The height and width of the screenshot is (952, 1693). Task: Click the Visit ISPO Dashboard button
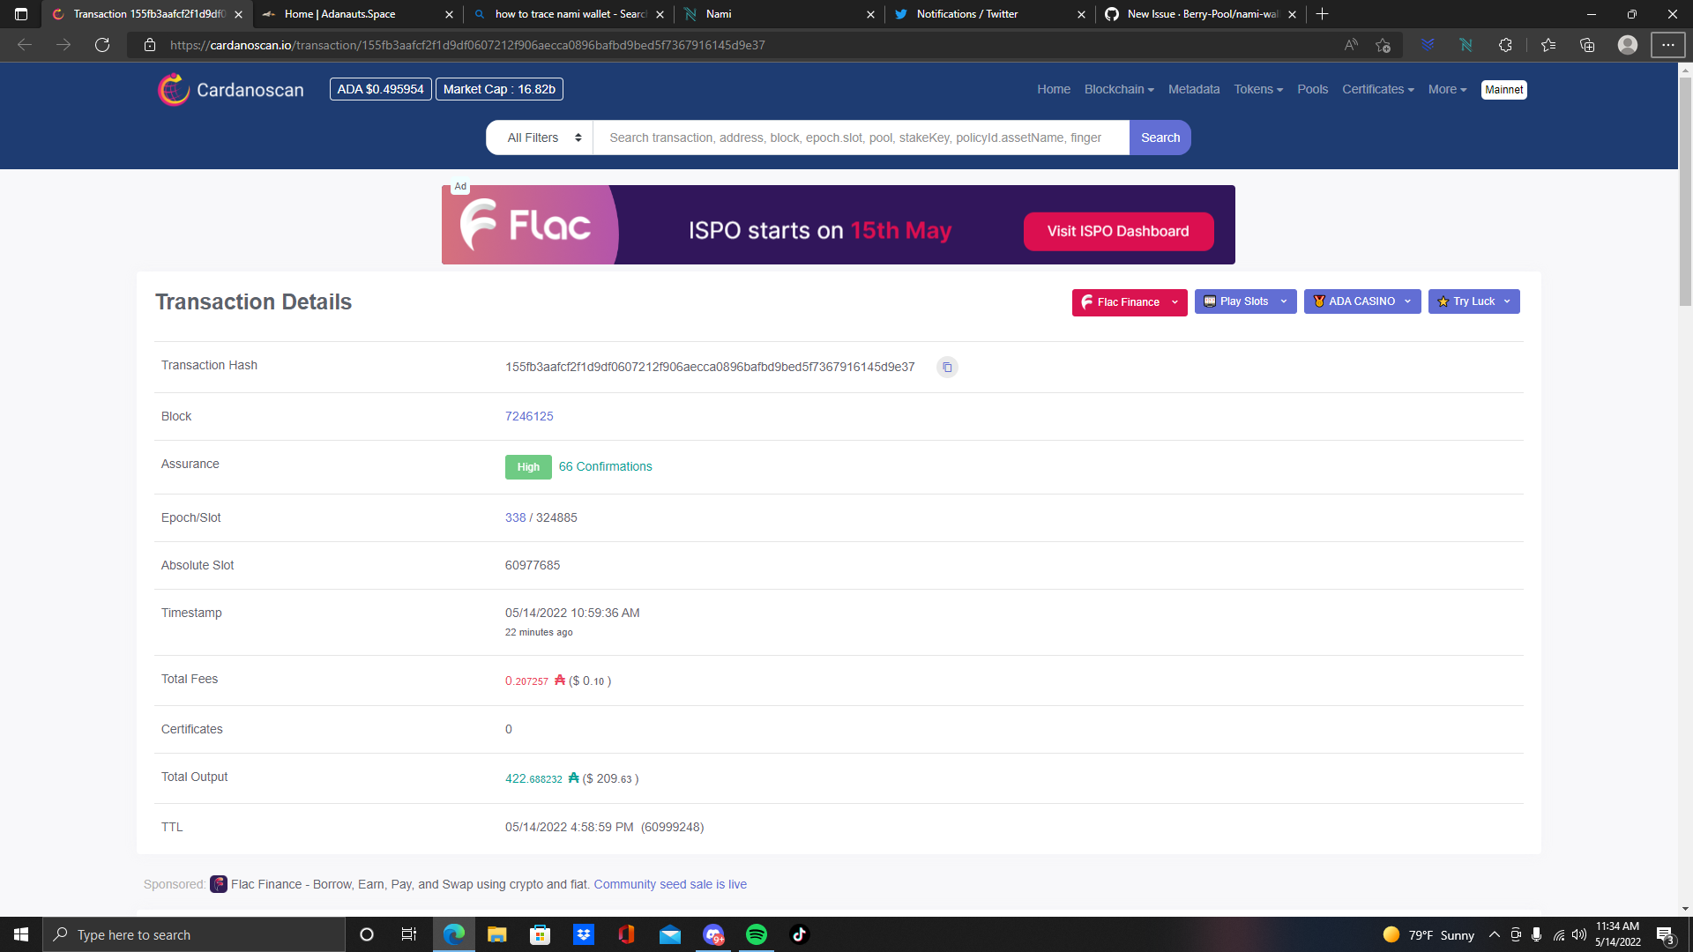tap(1118, 231)
